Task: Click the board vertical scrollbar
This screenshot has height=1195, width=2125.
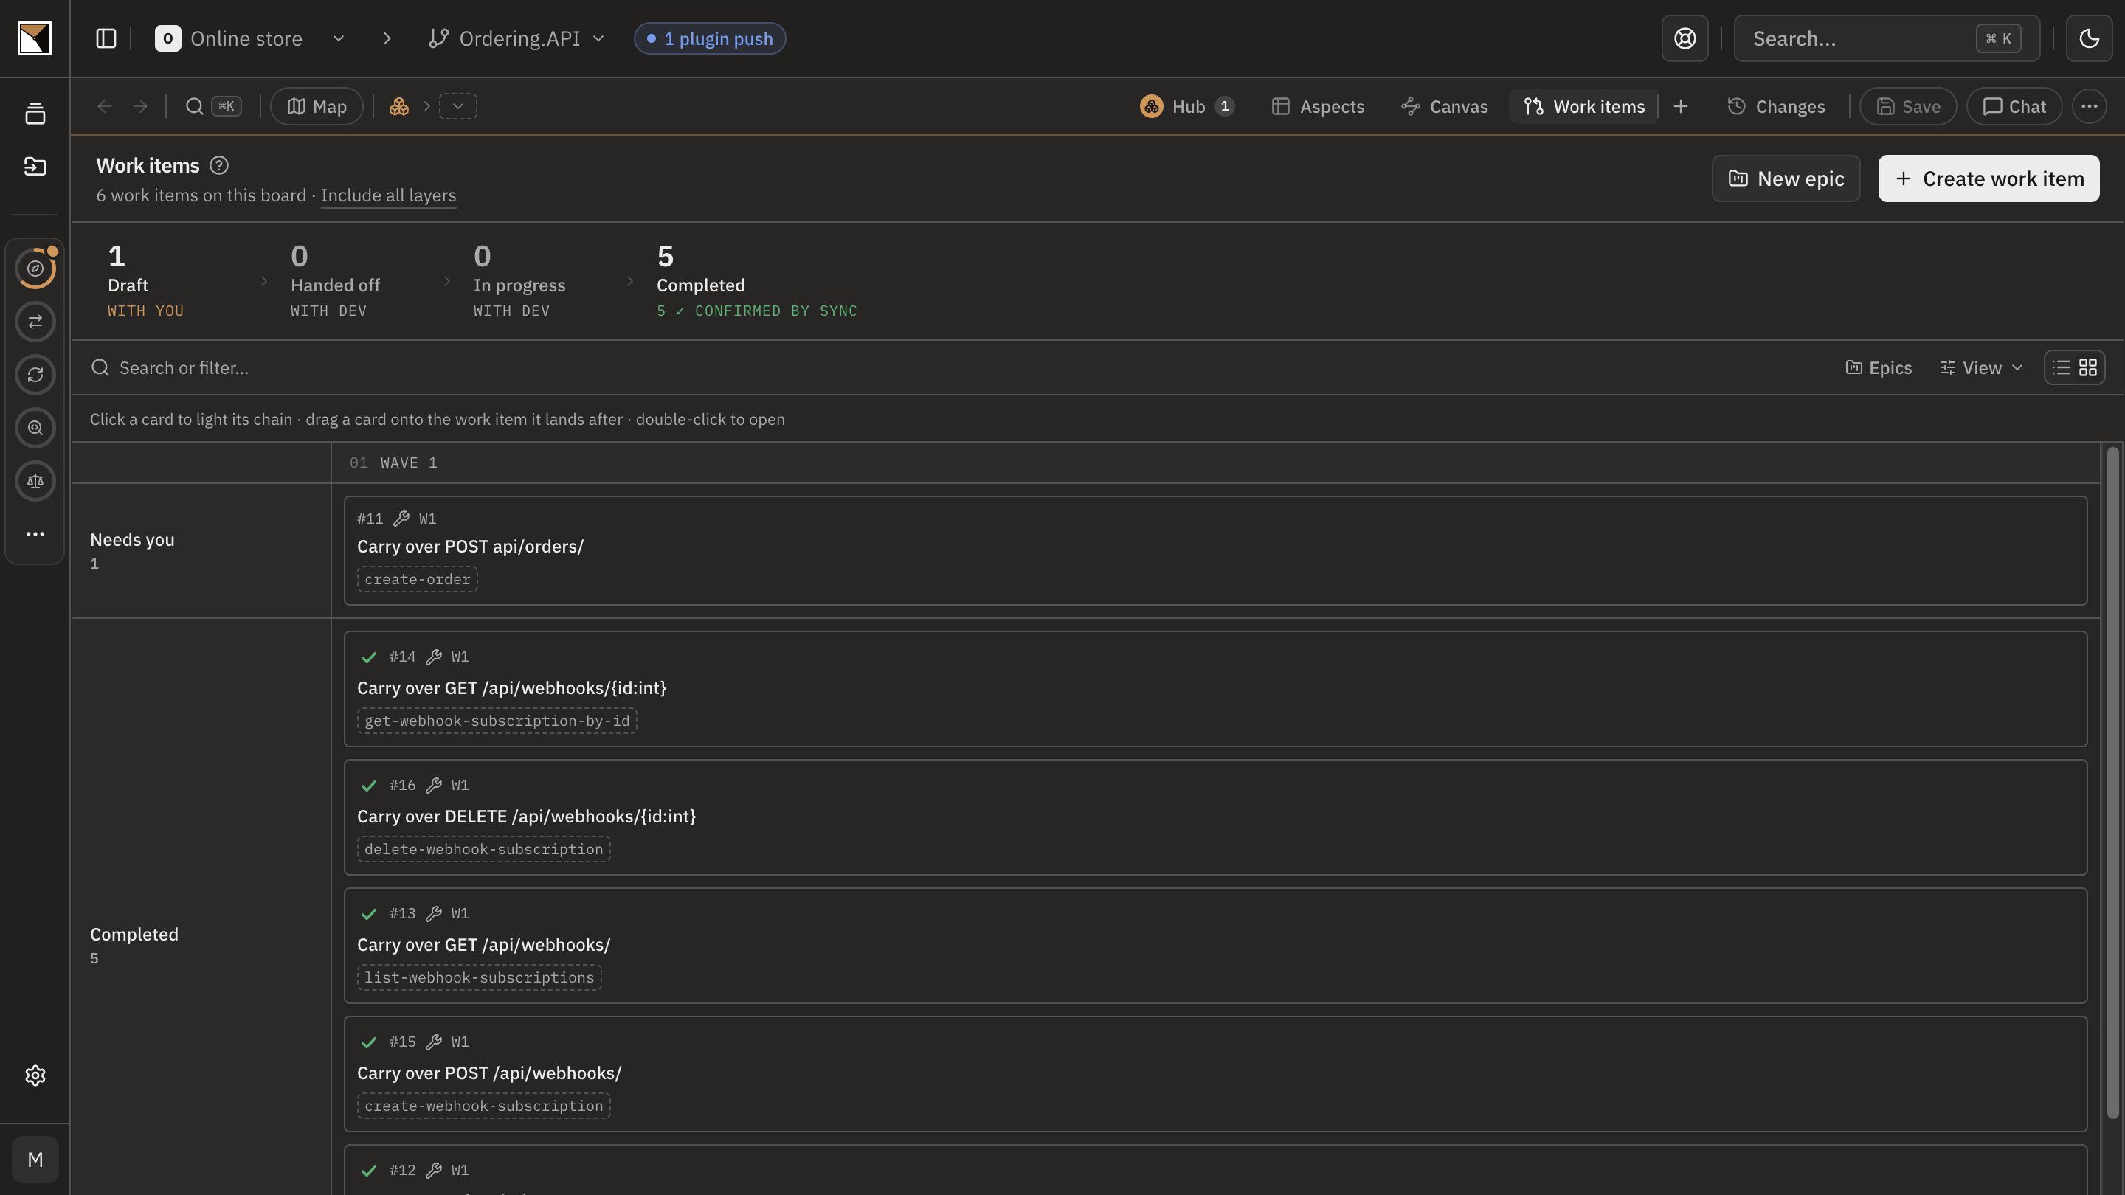Action: (2112, 782)
